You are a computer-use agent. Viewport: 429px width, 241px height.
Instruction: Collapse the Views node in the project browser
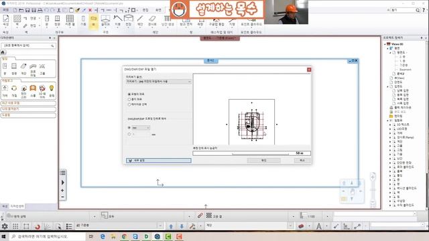(x=385, y=44)
